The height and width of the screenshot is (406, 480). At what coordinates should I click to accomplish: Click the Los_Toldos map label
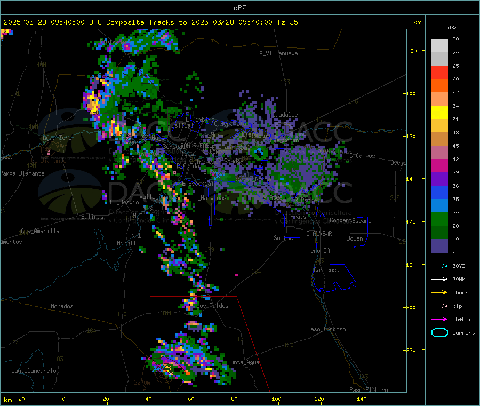(212, 306)
